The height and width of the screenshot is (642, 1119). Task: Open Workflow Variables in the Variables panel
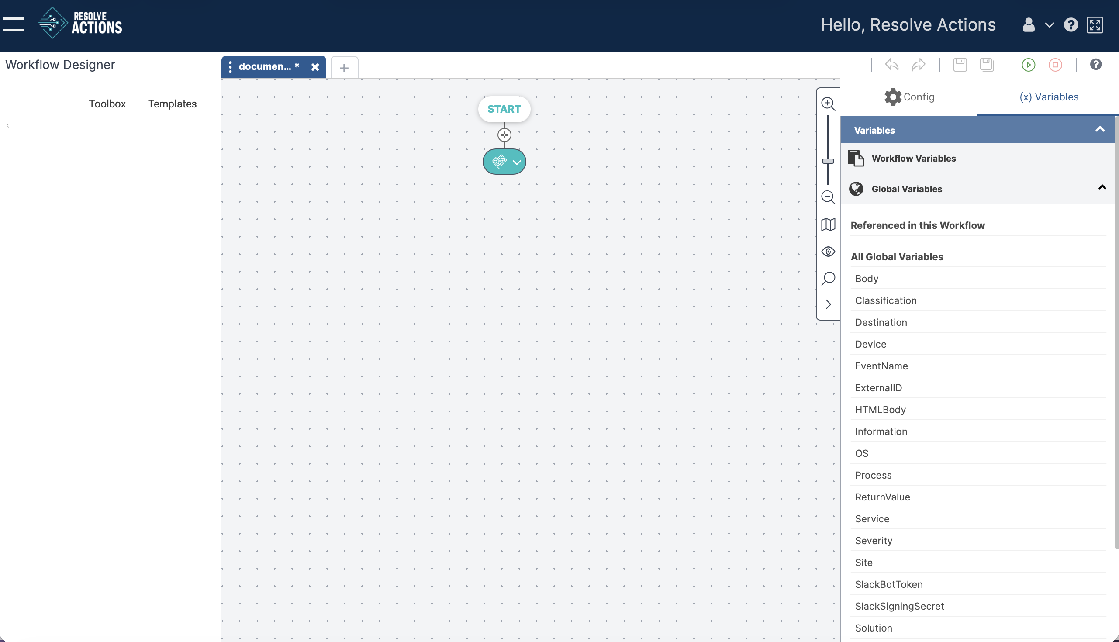[x=914, y=158]
